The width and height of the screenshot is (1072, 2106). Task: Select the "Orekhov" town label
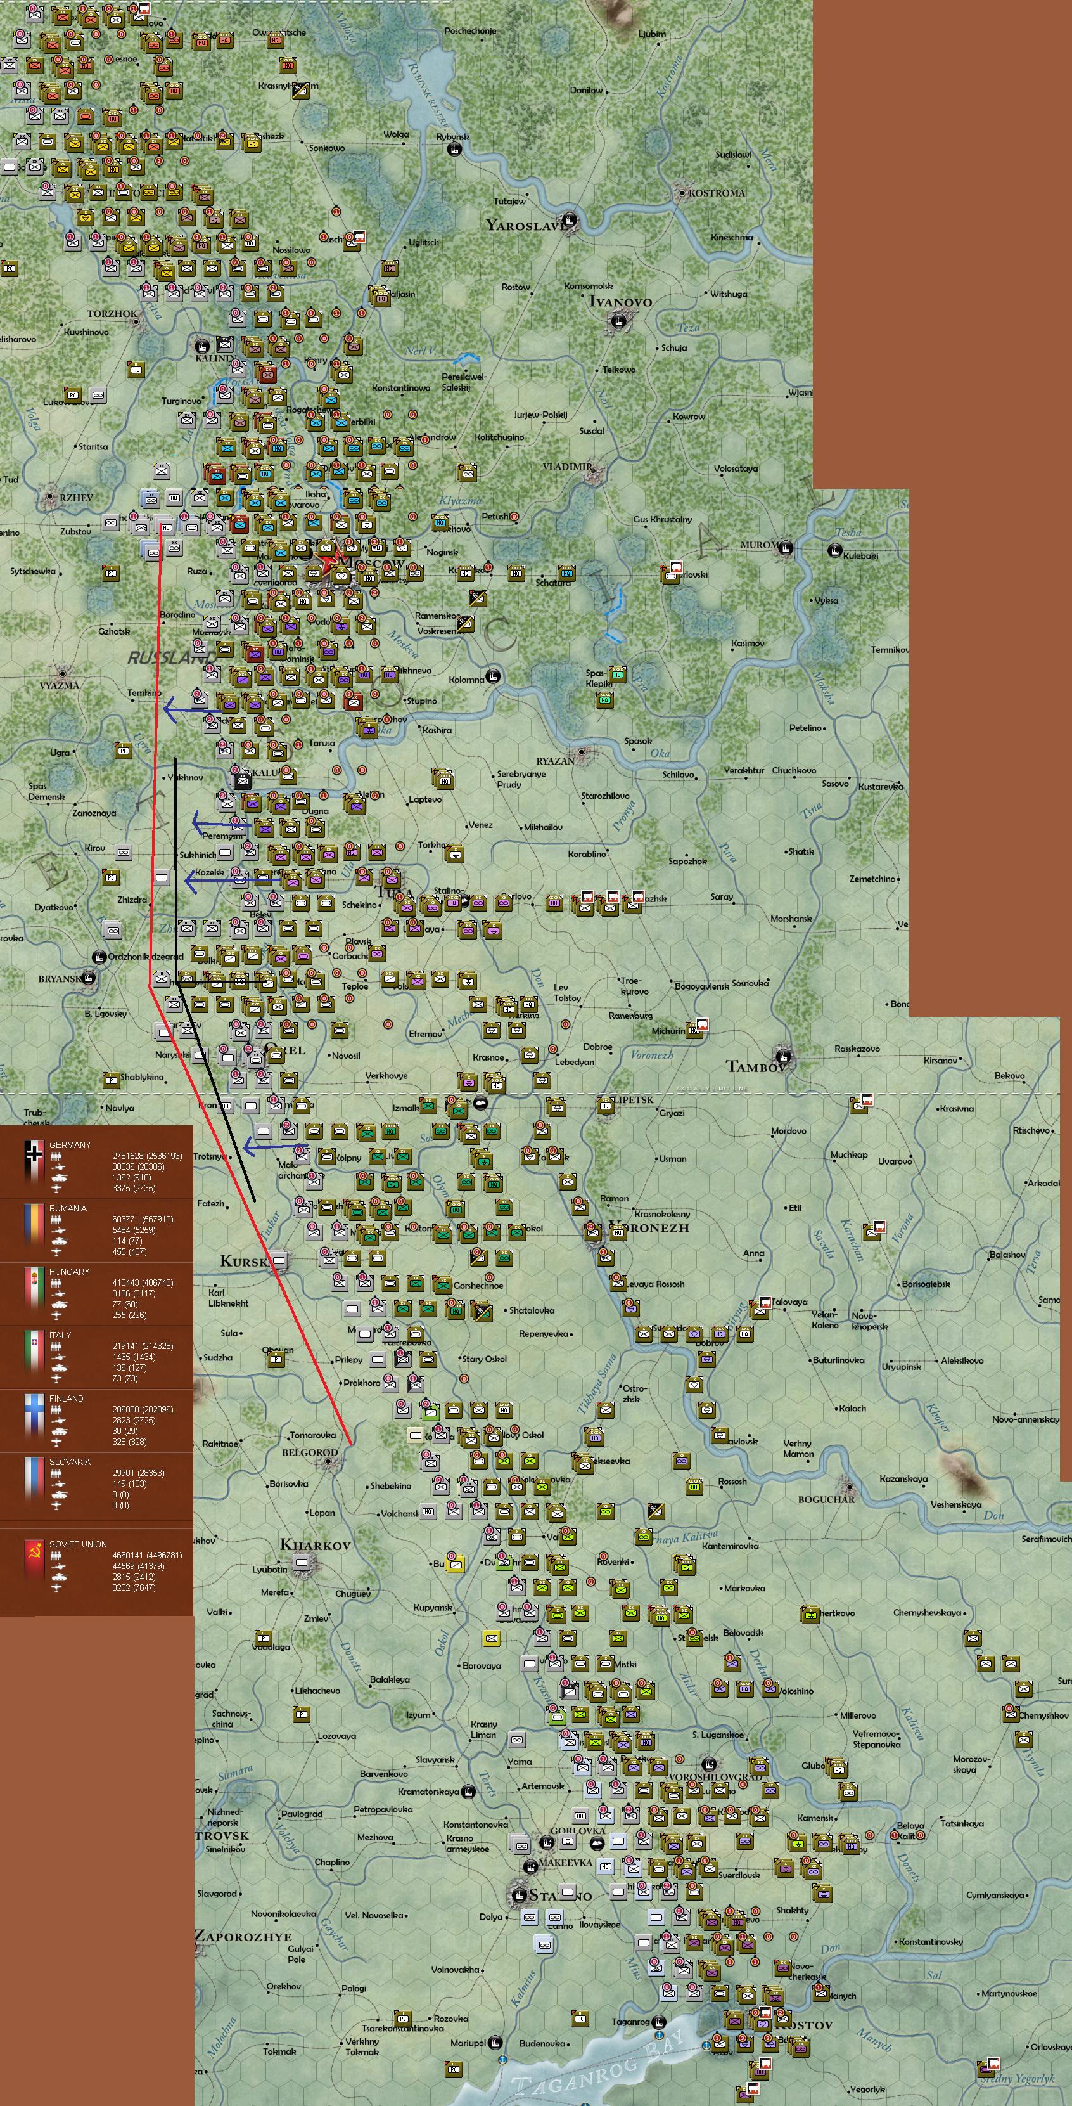[x=284, y=1986]
